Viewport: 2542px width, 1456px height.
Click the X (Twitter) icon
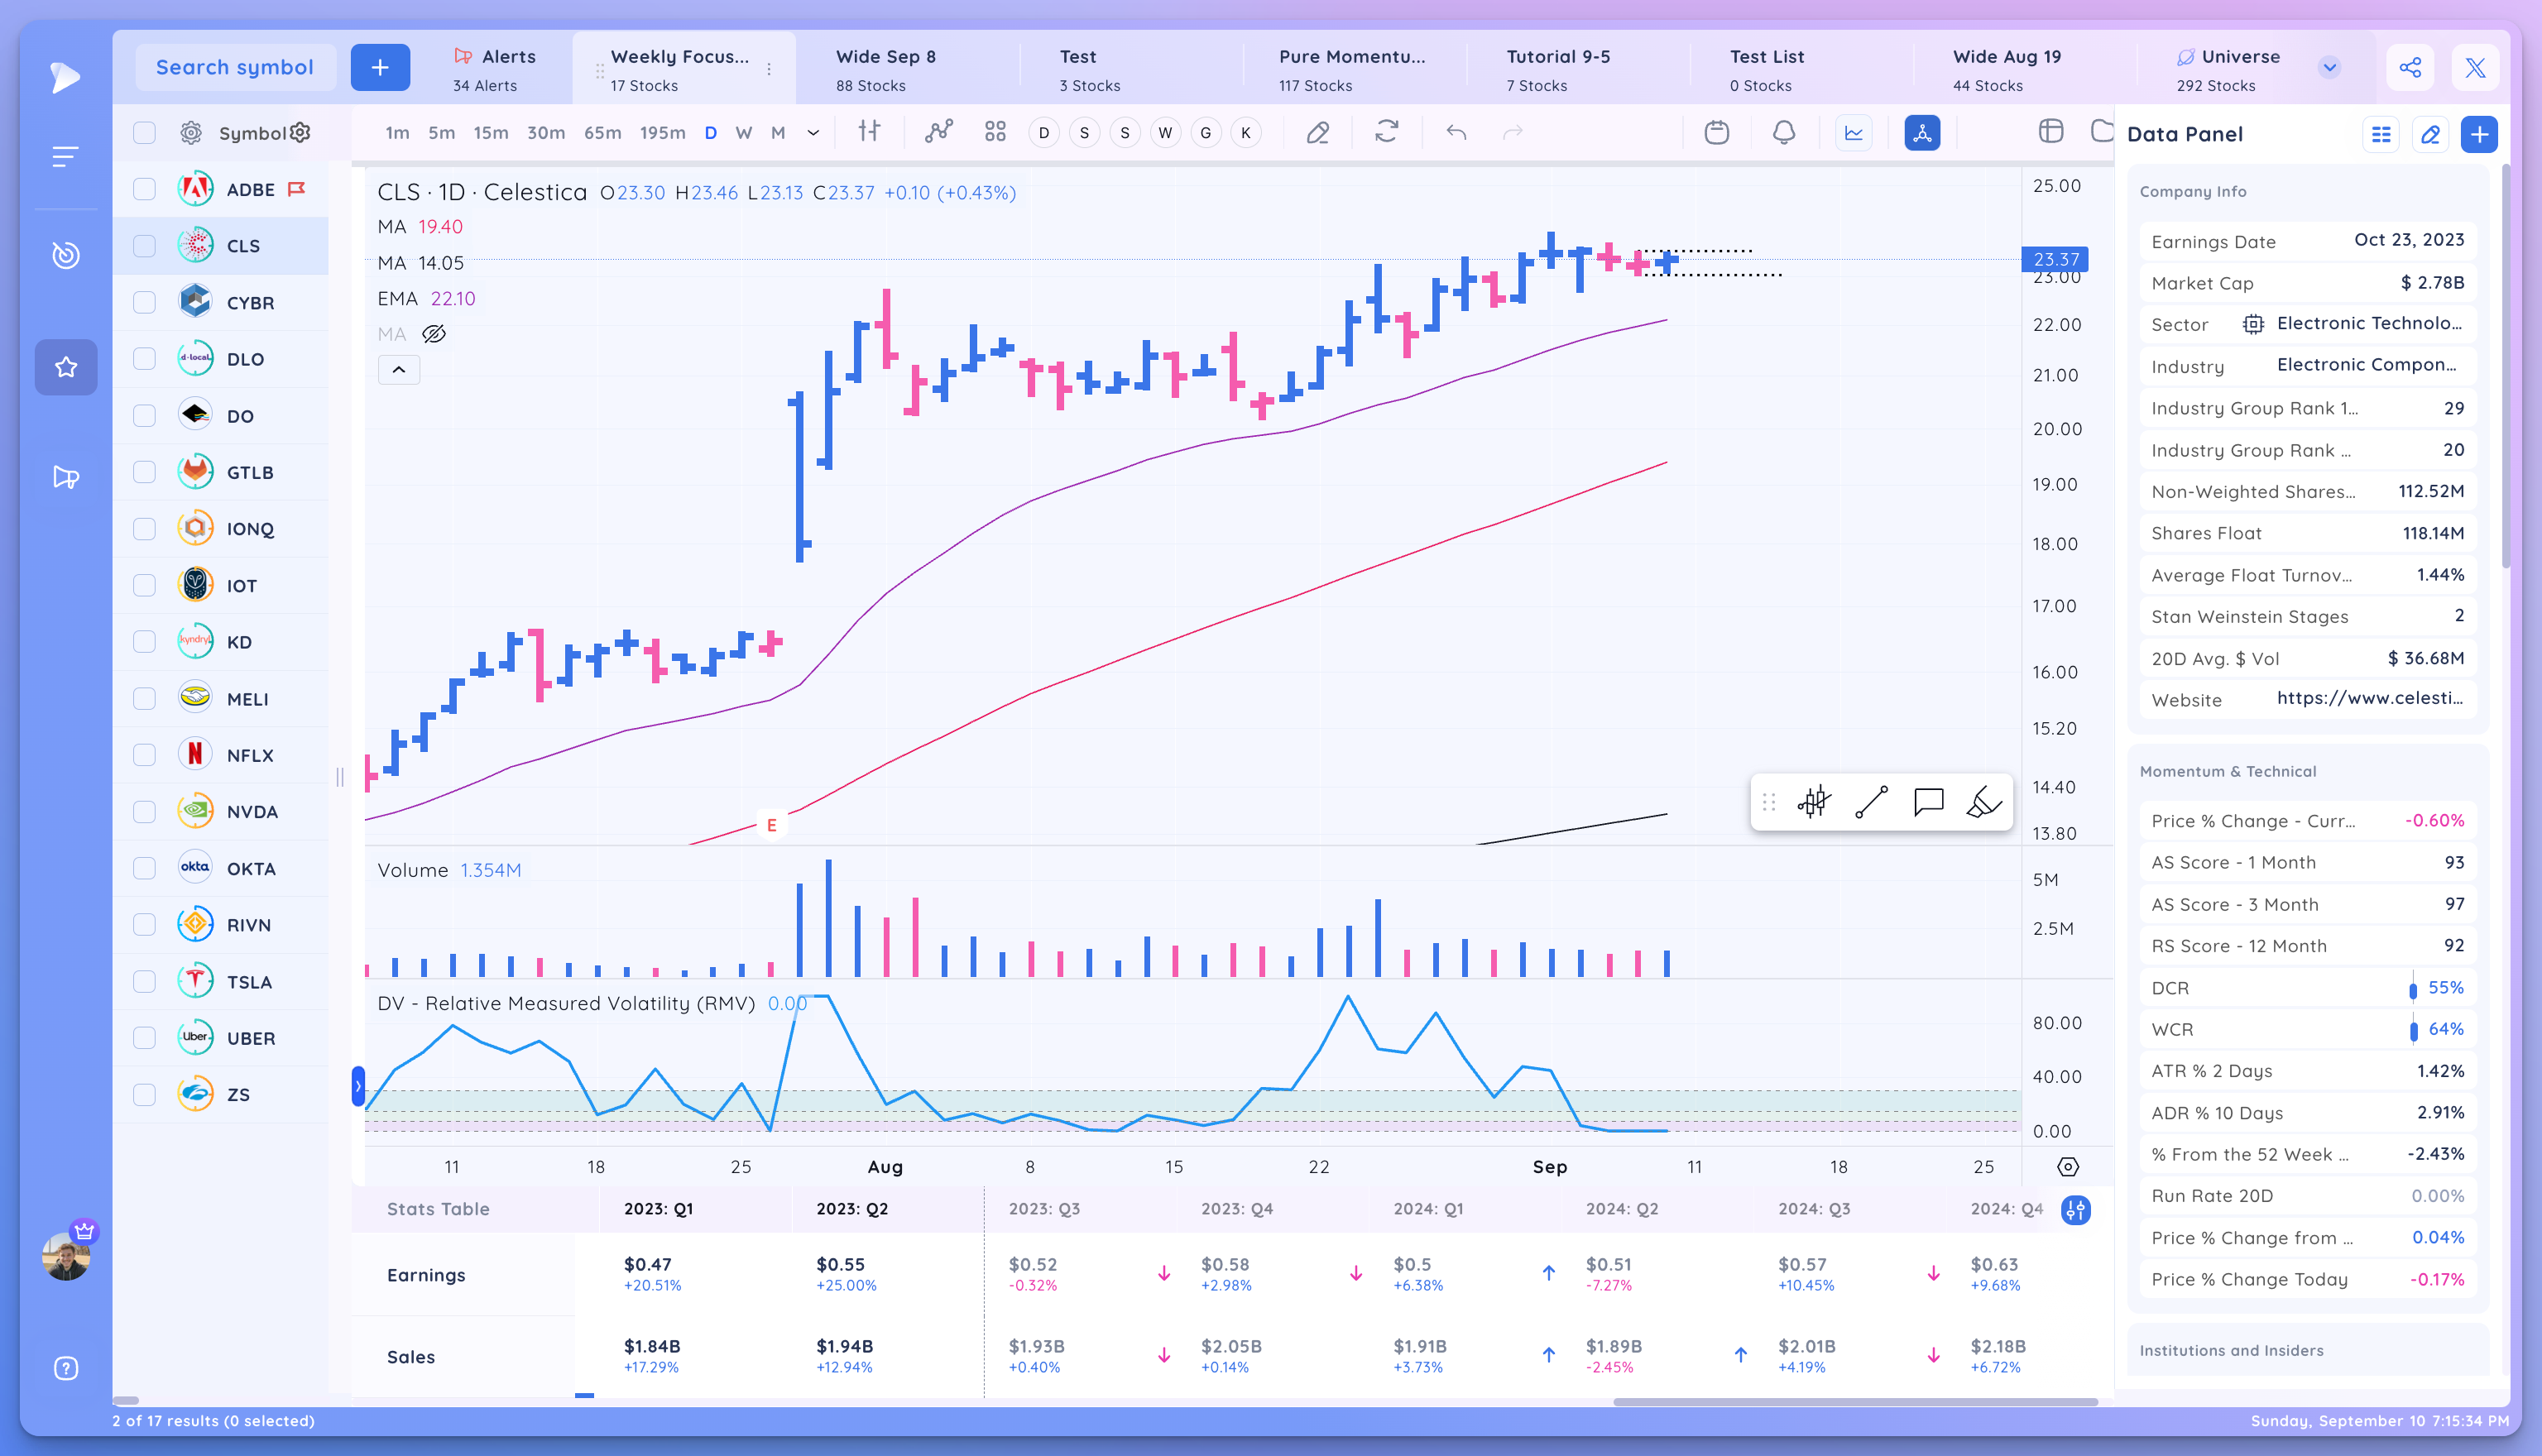tap(2475, 67)
